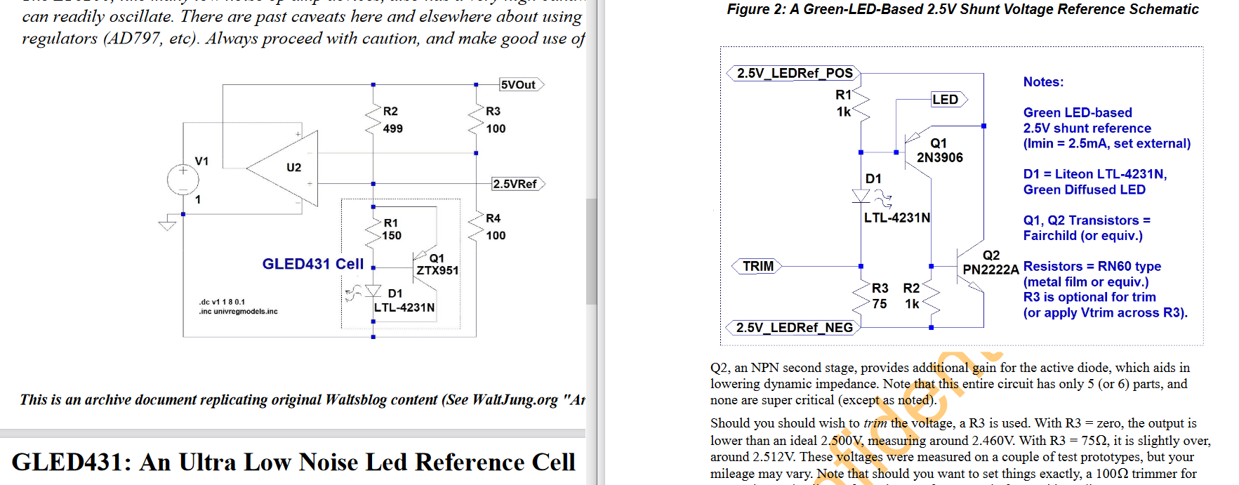Click the 'Notes:' heading
1239x485 pixels.
(1043, 82)
